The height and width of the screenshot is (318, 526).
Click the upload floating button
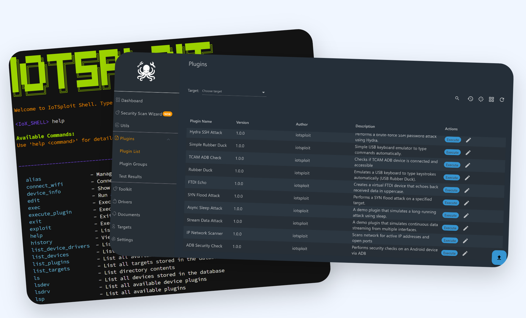click(x=499, y=258)
